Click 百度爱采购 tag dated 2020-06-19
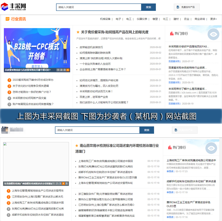Viewport: 222px width, 221px height. pos(174,103)
